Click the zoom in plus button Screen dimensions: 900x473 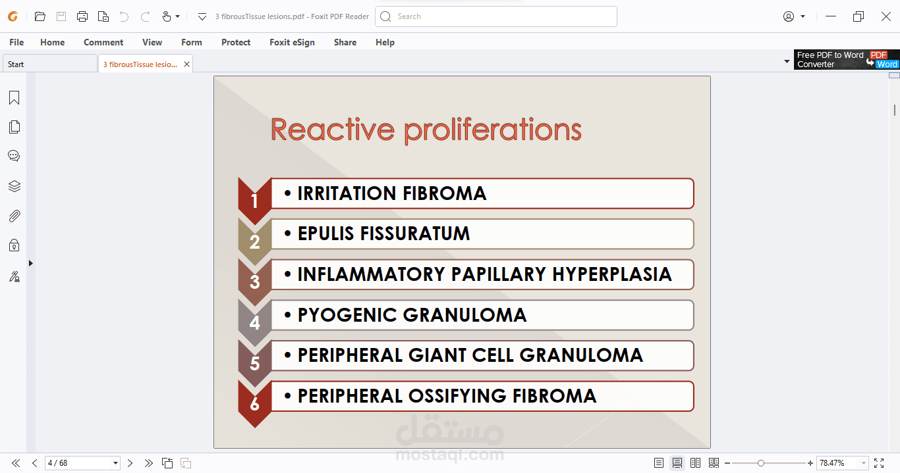(x=810, y=463)
